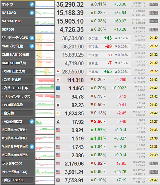Click the WTI crude price 82.23
Viewport: 160px width, 185px height.
point(78,105)
